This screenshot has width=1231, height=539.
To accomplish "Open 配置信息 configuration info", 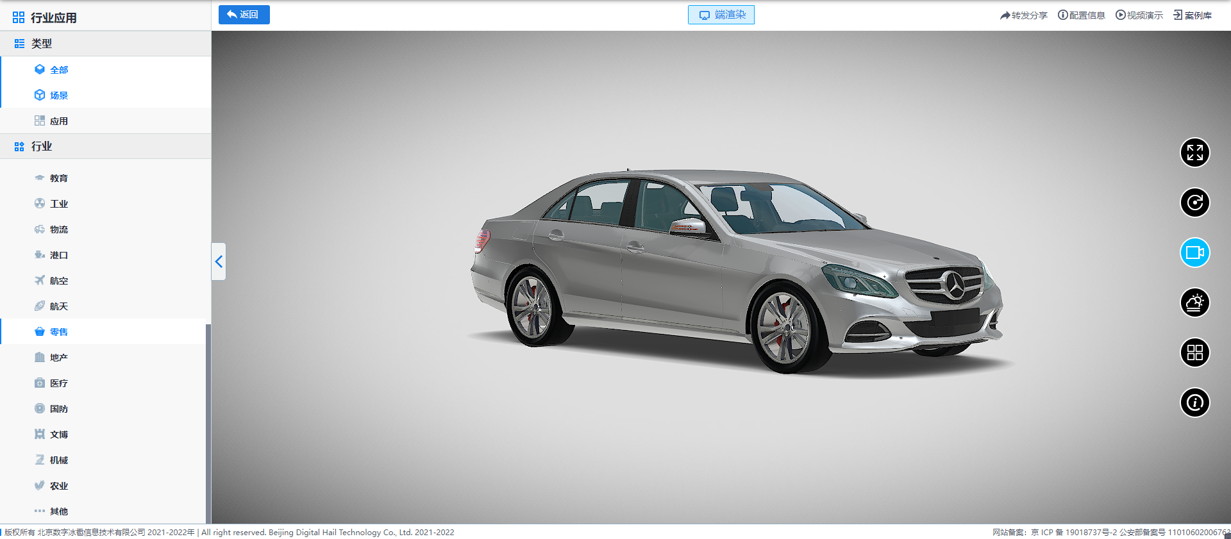I will point(1081,15).
